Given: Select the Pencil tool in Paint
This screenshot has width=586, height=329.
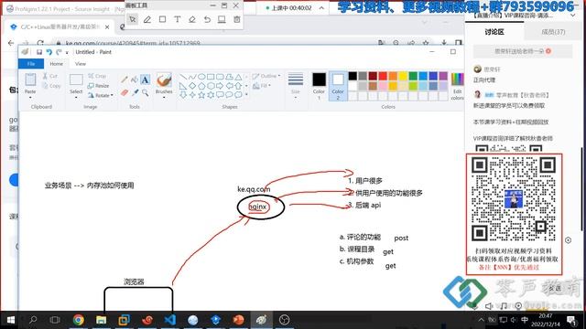Looking at the screenshot, I should pos(125,80).
